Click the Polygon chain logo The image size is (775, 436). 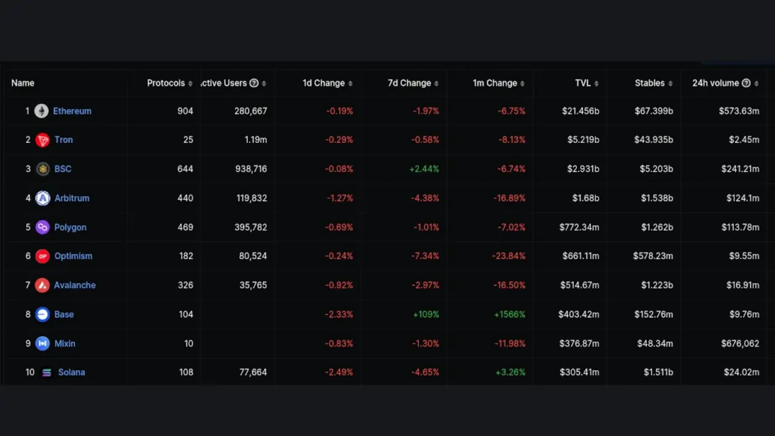point(42,227)
